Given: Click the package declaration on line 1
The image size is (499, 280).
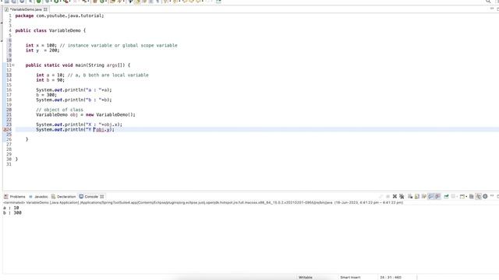Looking at the screenshot, I should [59, 16].
